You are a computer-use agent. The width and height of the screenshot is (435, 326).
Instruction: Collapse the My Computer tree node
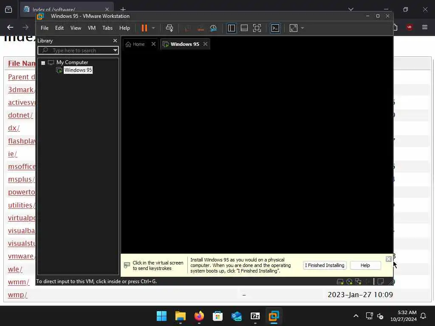click(43, 63)
